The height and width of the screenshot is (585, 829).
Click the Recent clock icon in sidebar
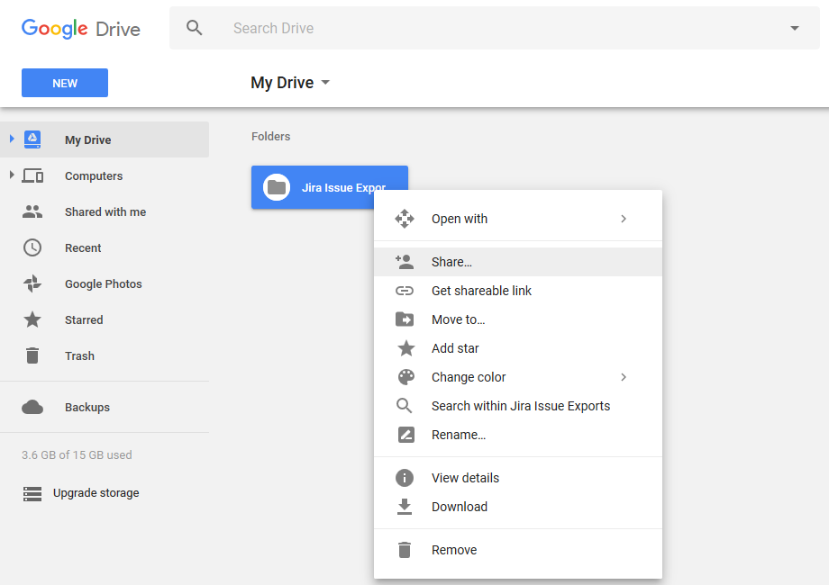pyautogui.click(x=32, y=247)
